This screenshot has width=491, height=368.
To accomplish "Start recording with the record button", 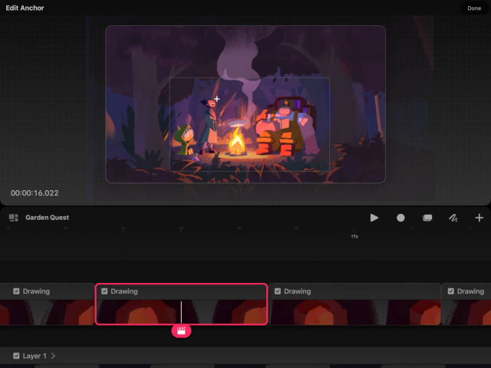I will point(400,218).
